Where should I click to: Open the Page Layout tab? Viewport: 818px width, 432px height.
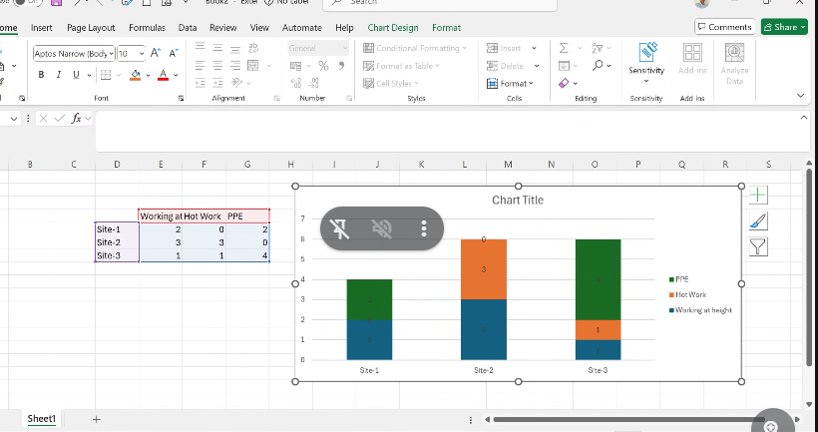click(91, 28)
